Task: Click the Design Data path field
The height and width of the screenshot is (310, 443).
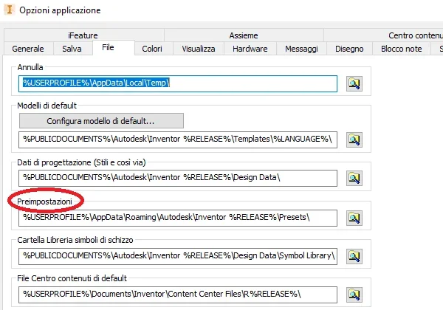Action: tap(178, 178)
